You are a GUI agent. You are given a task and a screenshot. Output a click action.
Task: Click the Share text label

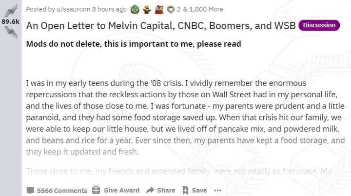point(166,190)
